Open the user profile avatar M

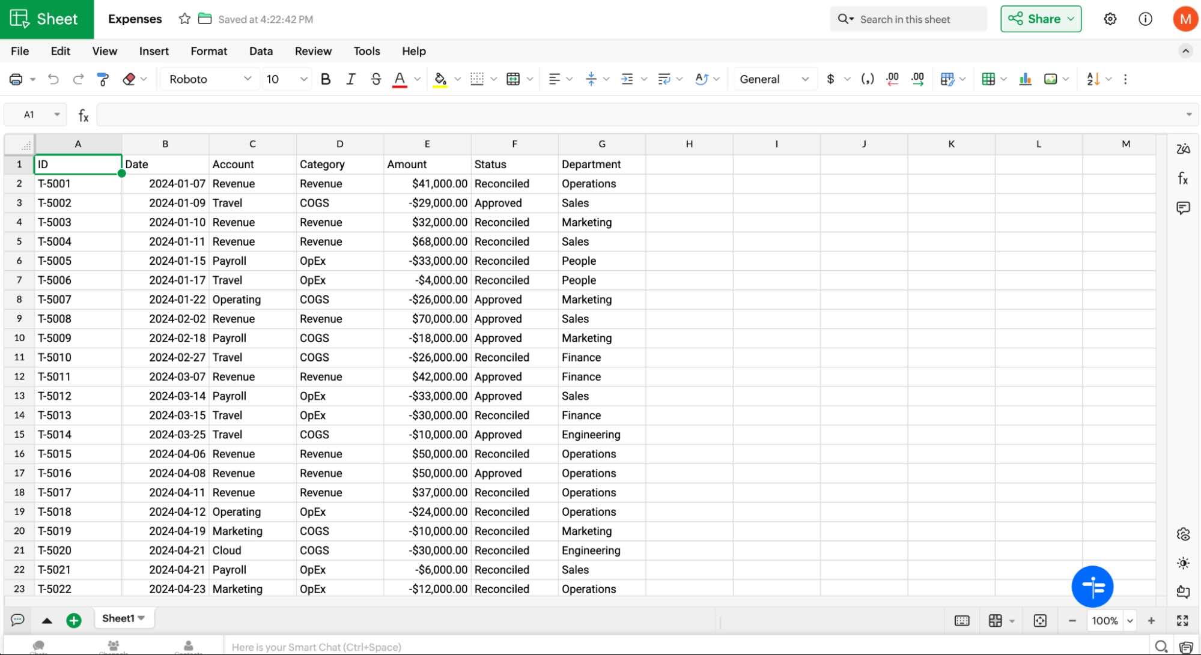[x=1185, y=19]
